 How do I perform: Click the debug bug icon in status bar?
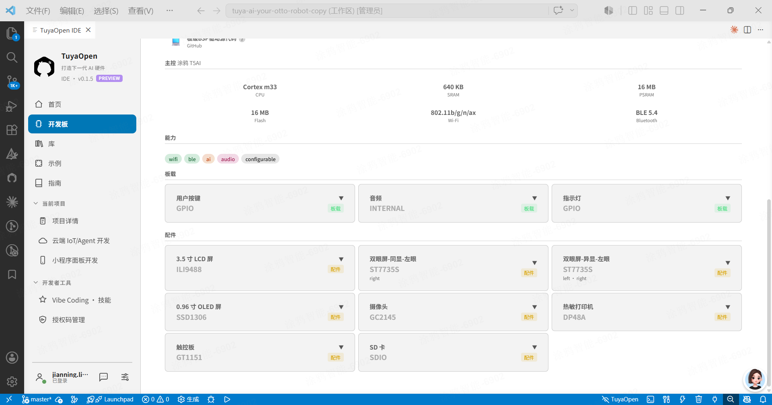click(x=211, y=399)
